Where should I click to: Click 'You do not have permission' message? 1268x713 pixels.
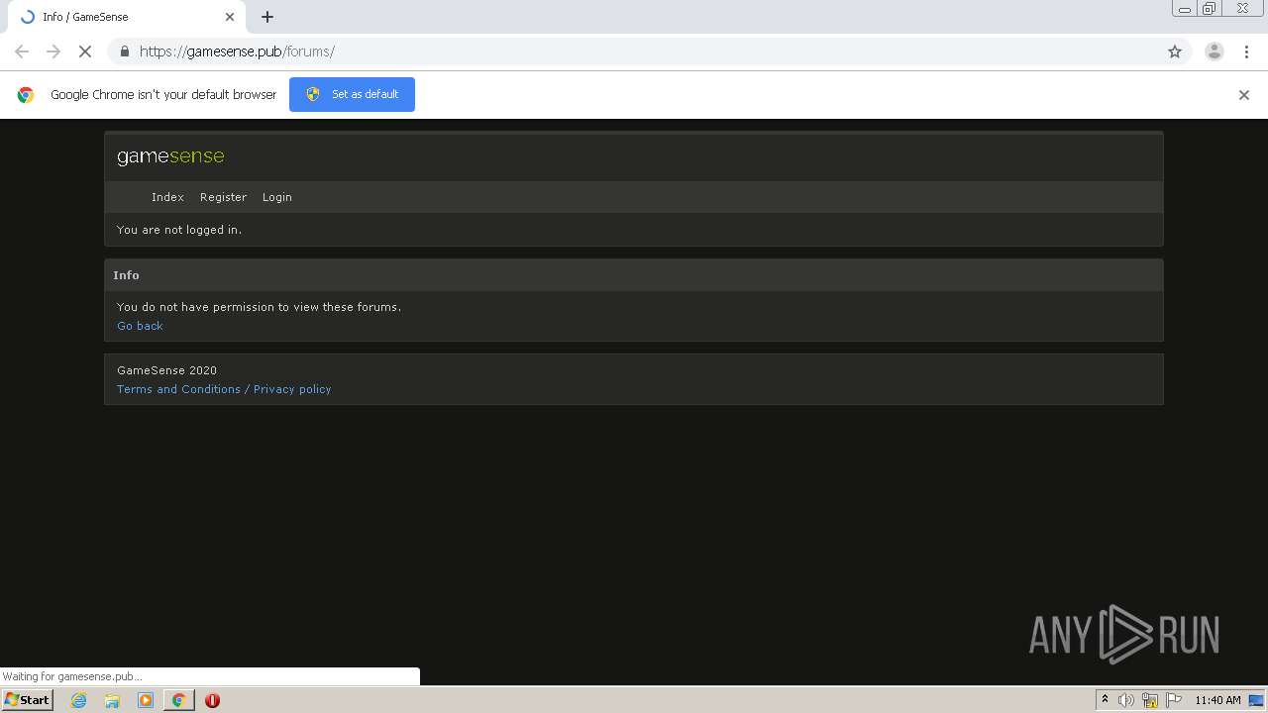[x=259, y=307]
